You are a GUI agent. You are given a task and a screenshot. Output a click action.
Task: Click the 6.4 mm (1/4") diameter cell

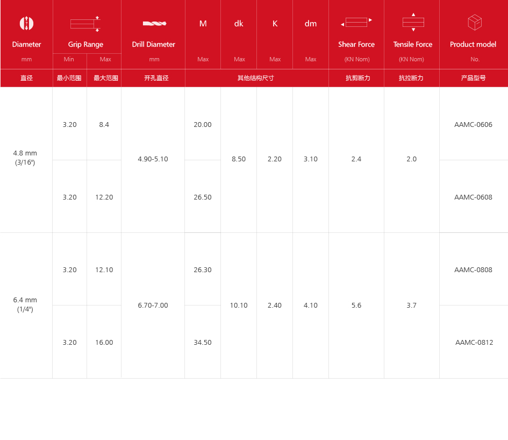pyautogui.click(x=25, y=304)
